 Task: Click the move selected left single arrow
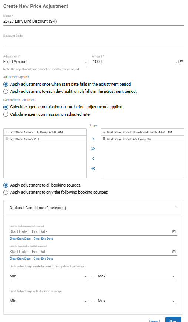pos(93,158)
